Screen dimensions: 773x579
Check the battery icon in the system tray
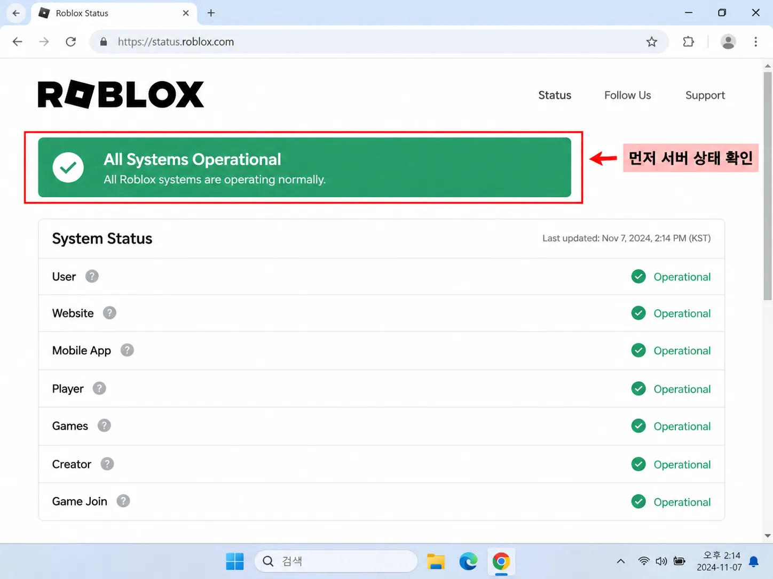pyautogui.click(x=680, y=561)
